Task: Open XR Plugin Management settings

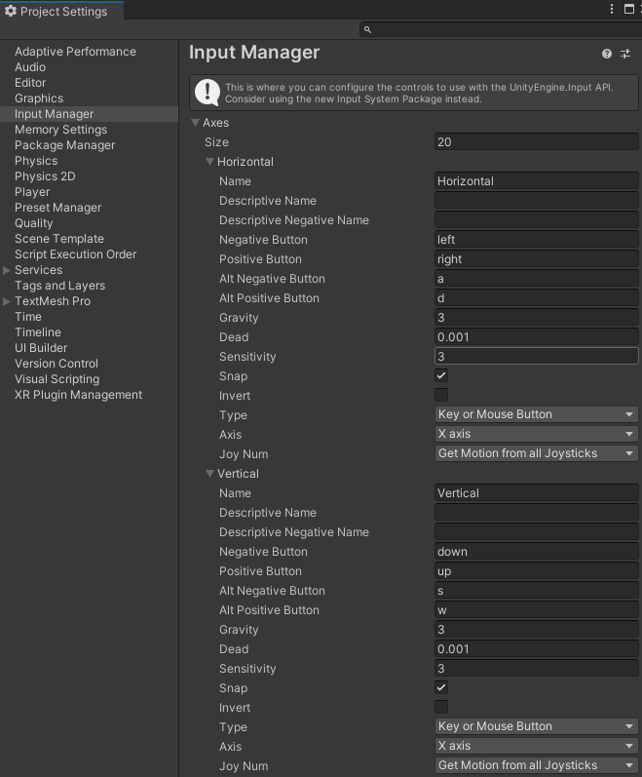Action: [78, 395]
